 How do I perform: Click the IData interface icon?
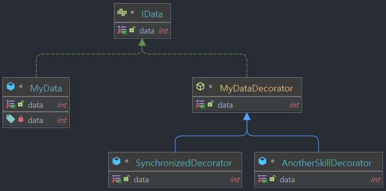tap(122, 13)
